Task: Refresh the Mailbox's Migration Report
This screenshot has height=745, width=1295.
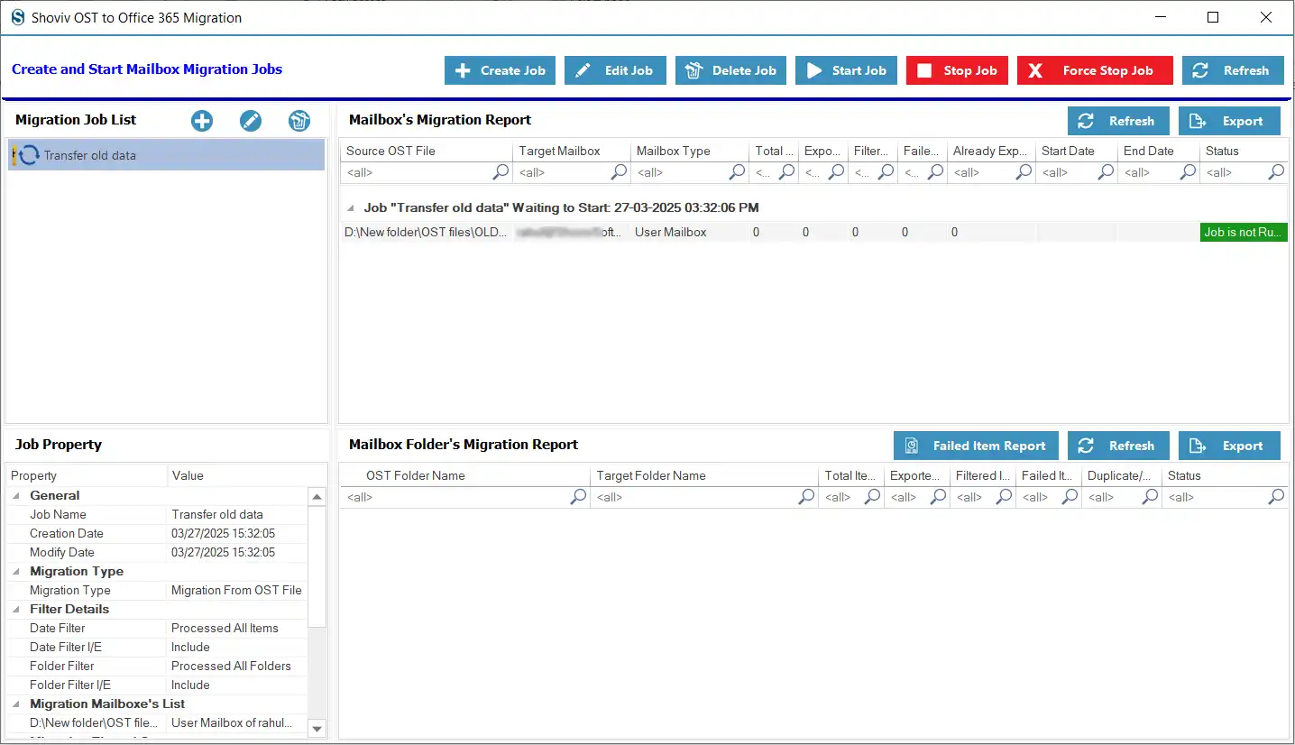Action: [1118, 121]
